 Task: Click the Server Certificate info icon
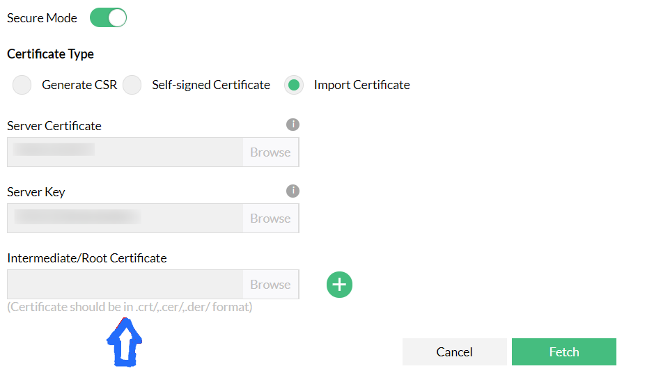point(293,125)
